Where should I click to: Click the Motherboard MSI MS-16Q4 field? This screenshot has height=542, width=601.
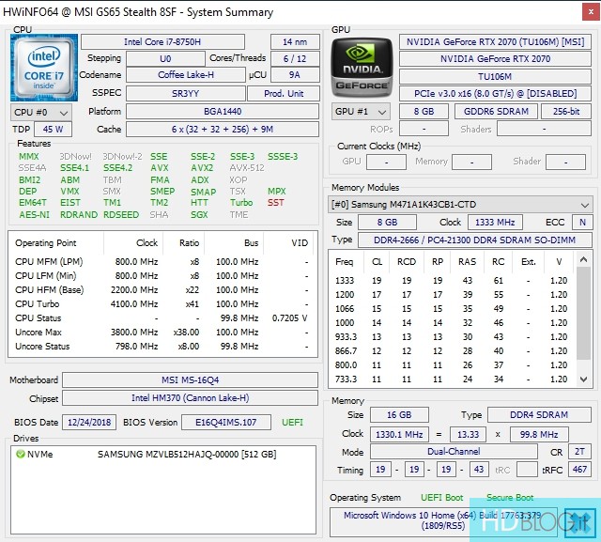(190, 380)
